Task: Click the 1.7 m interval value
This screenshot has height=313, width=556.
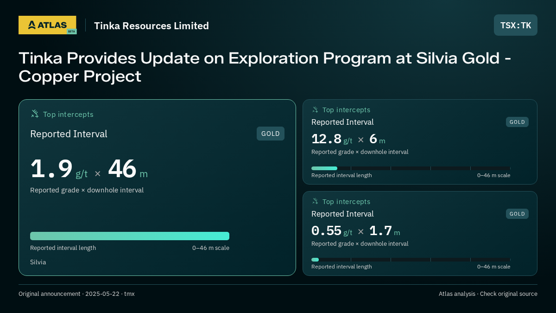Action: tap(385, 231)
